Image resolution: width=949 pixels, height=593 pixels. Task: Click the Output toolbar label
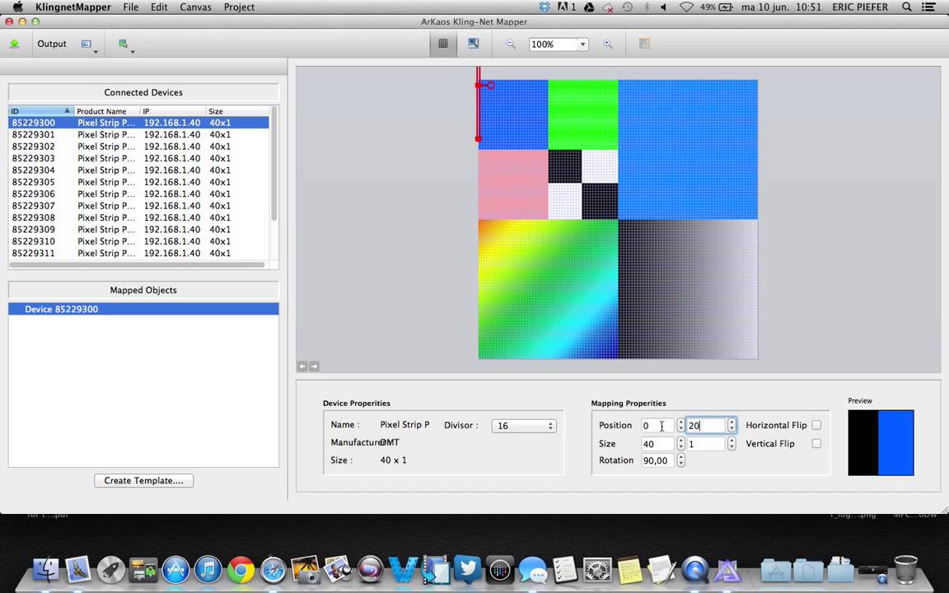pos(52,44)
